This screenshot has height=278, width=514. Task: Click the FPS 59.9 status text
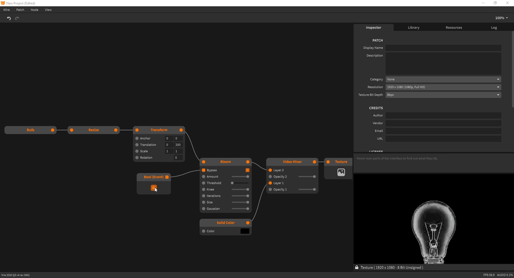pos(488,275)
